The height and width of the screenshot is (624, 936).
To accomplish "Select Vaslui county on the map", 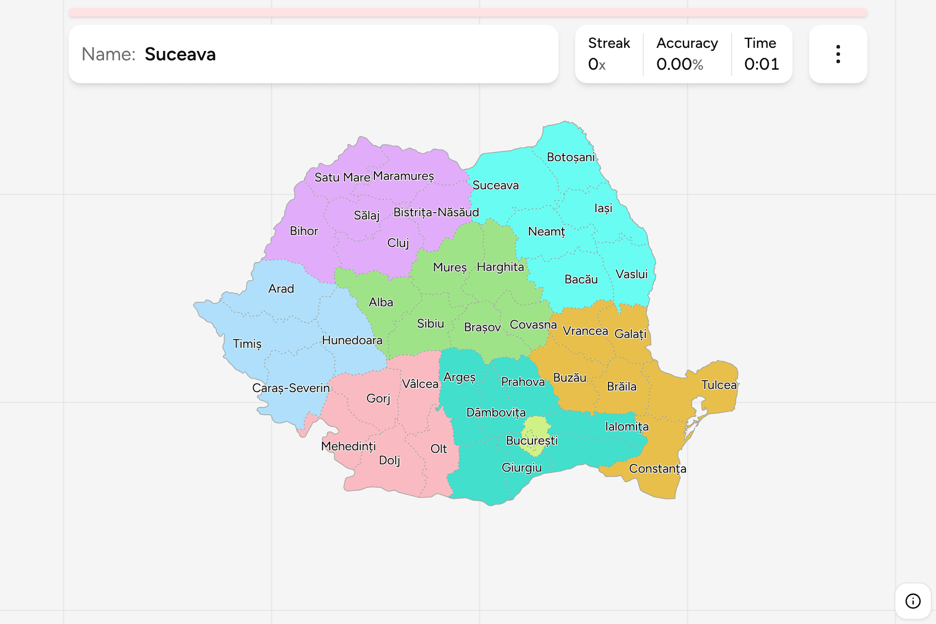I will [x=631, y=274].
